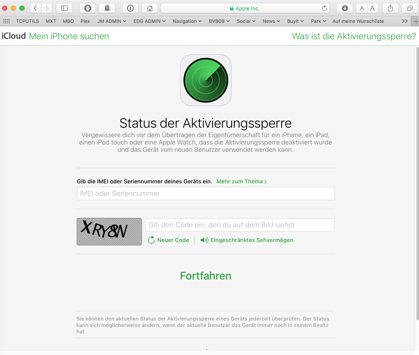Open the Park bookmarks dropdown
419x355 pixels.
[x=318, y=21]
